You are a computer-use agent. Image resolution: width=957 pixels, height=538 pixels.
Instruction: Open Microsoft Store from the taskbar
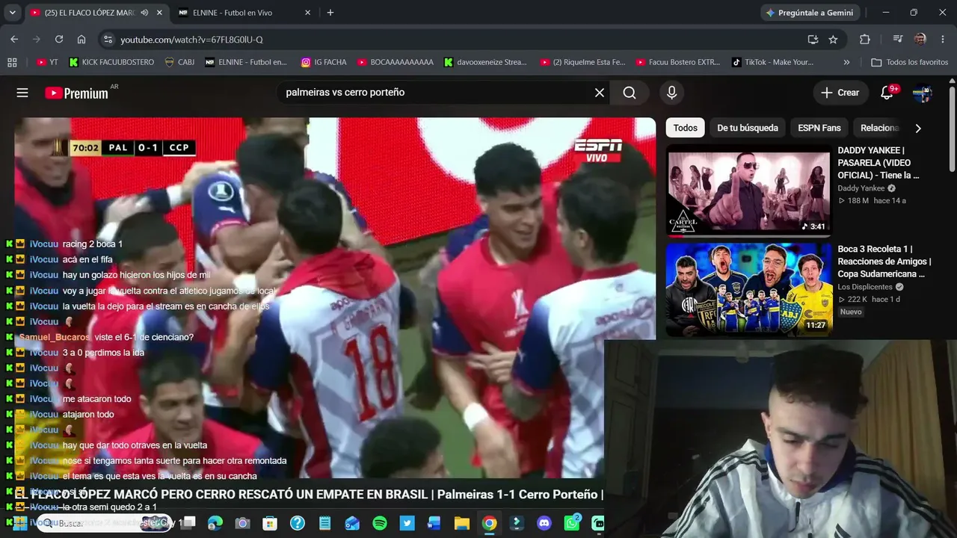(x=270, y=523)
